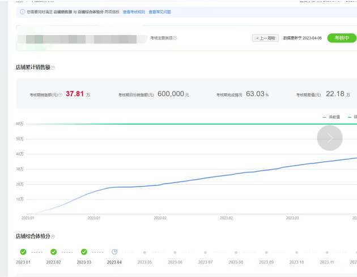Click the clock icon for 2023.04

pos(114,252)
